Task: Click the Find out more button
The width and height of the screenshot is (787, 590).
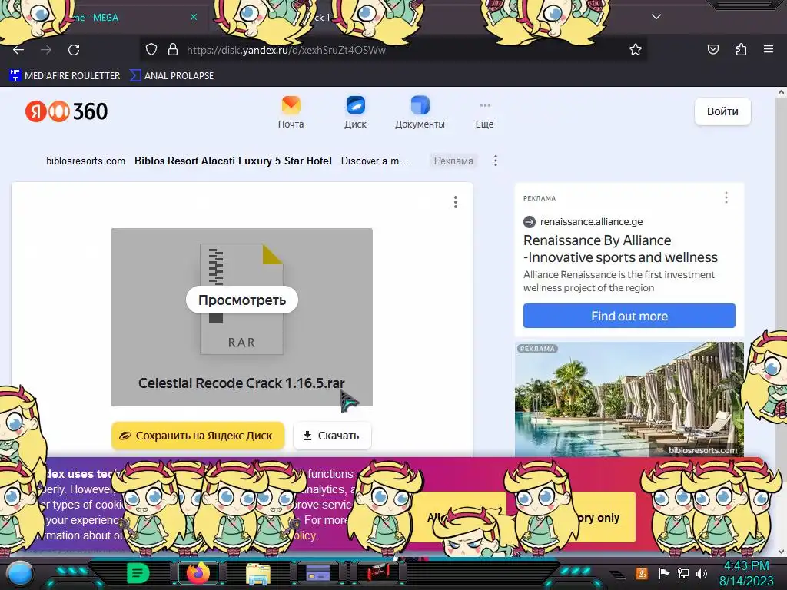Action: [x=629, y=316]
